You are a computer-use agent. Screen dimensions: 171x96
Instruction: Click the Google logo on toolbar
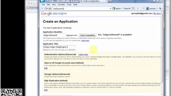[48, 9]
